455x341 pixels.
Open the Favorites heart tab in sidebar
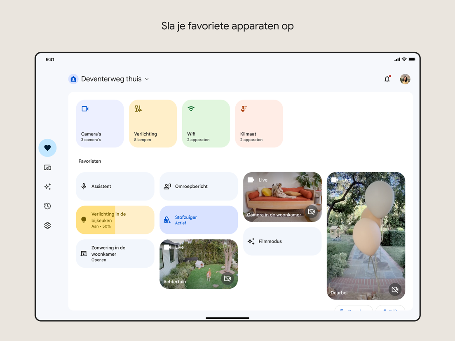point(47,148)
